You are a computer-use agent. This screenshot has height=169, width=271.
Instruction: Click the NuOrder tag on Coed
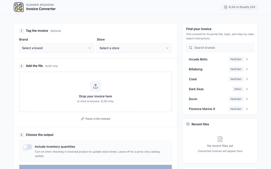(236, 79)
